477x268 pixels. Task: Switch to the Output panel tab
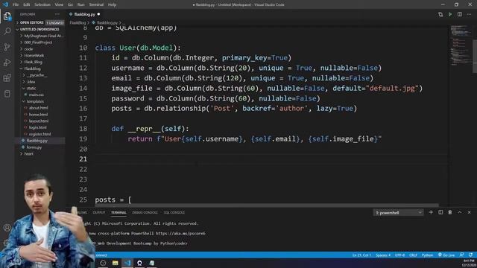coord(99,212)
